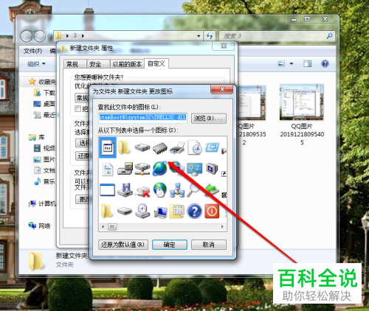The height and width of the screenshot is (311, 369).
Task: Open the 以前的版本 tab
Action: coord(127,64)
